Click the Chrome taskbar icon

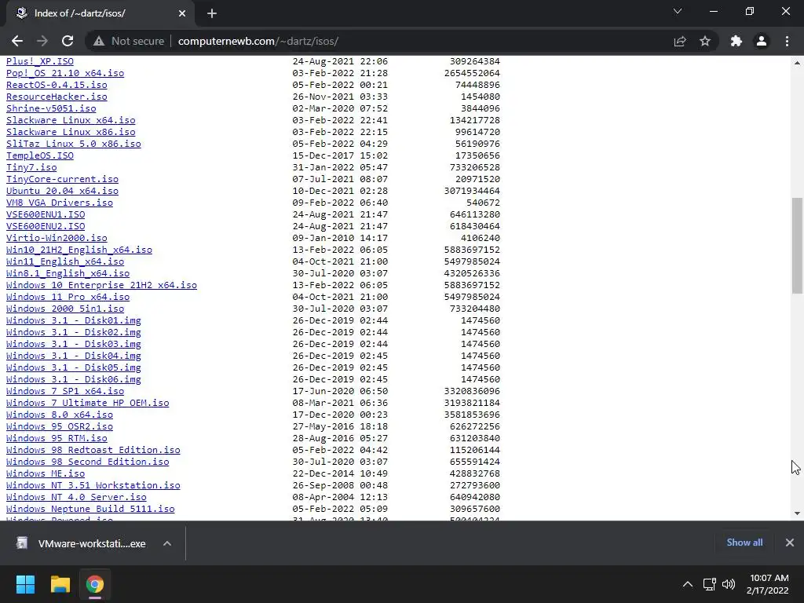pos(95,584)
